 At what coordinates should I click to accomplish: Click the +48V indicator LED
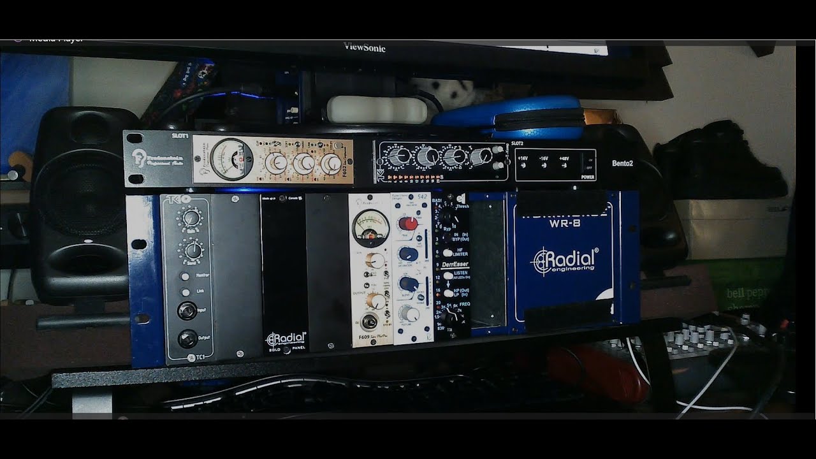coord(565,166)
